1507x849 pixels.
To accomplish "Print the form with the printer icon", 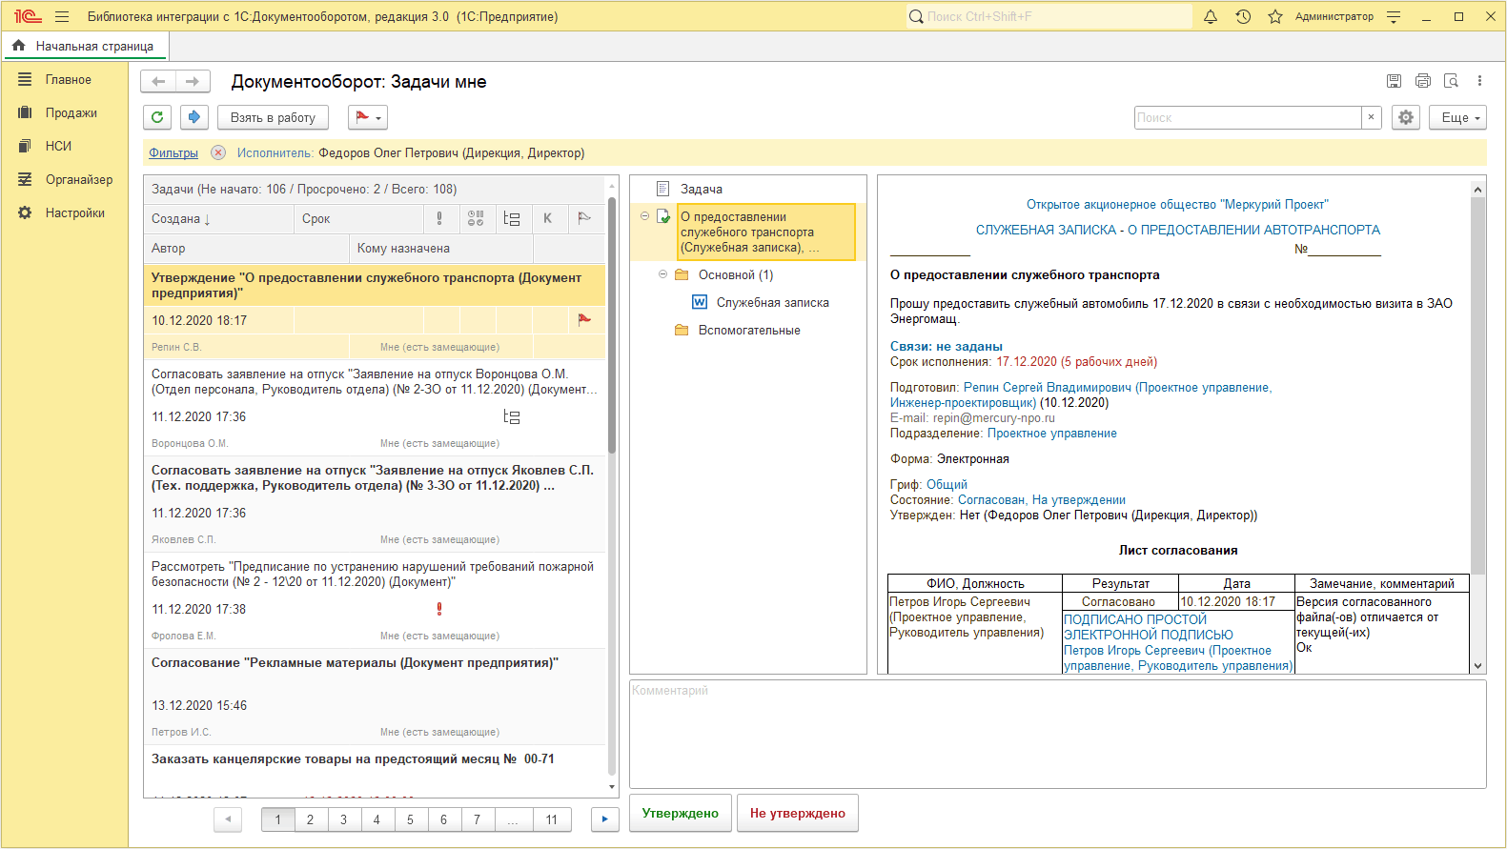I will [x=1423, y=82].
